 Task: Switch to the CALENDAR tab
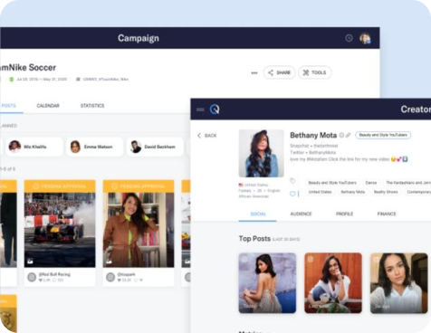point(48,106)
